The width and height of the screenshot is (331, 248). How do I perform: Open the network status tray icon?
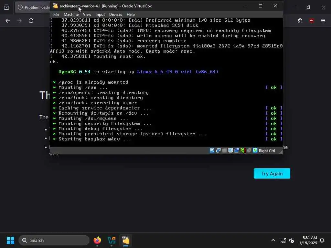(x=283, y=240)
